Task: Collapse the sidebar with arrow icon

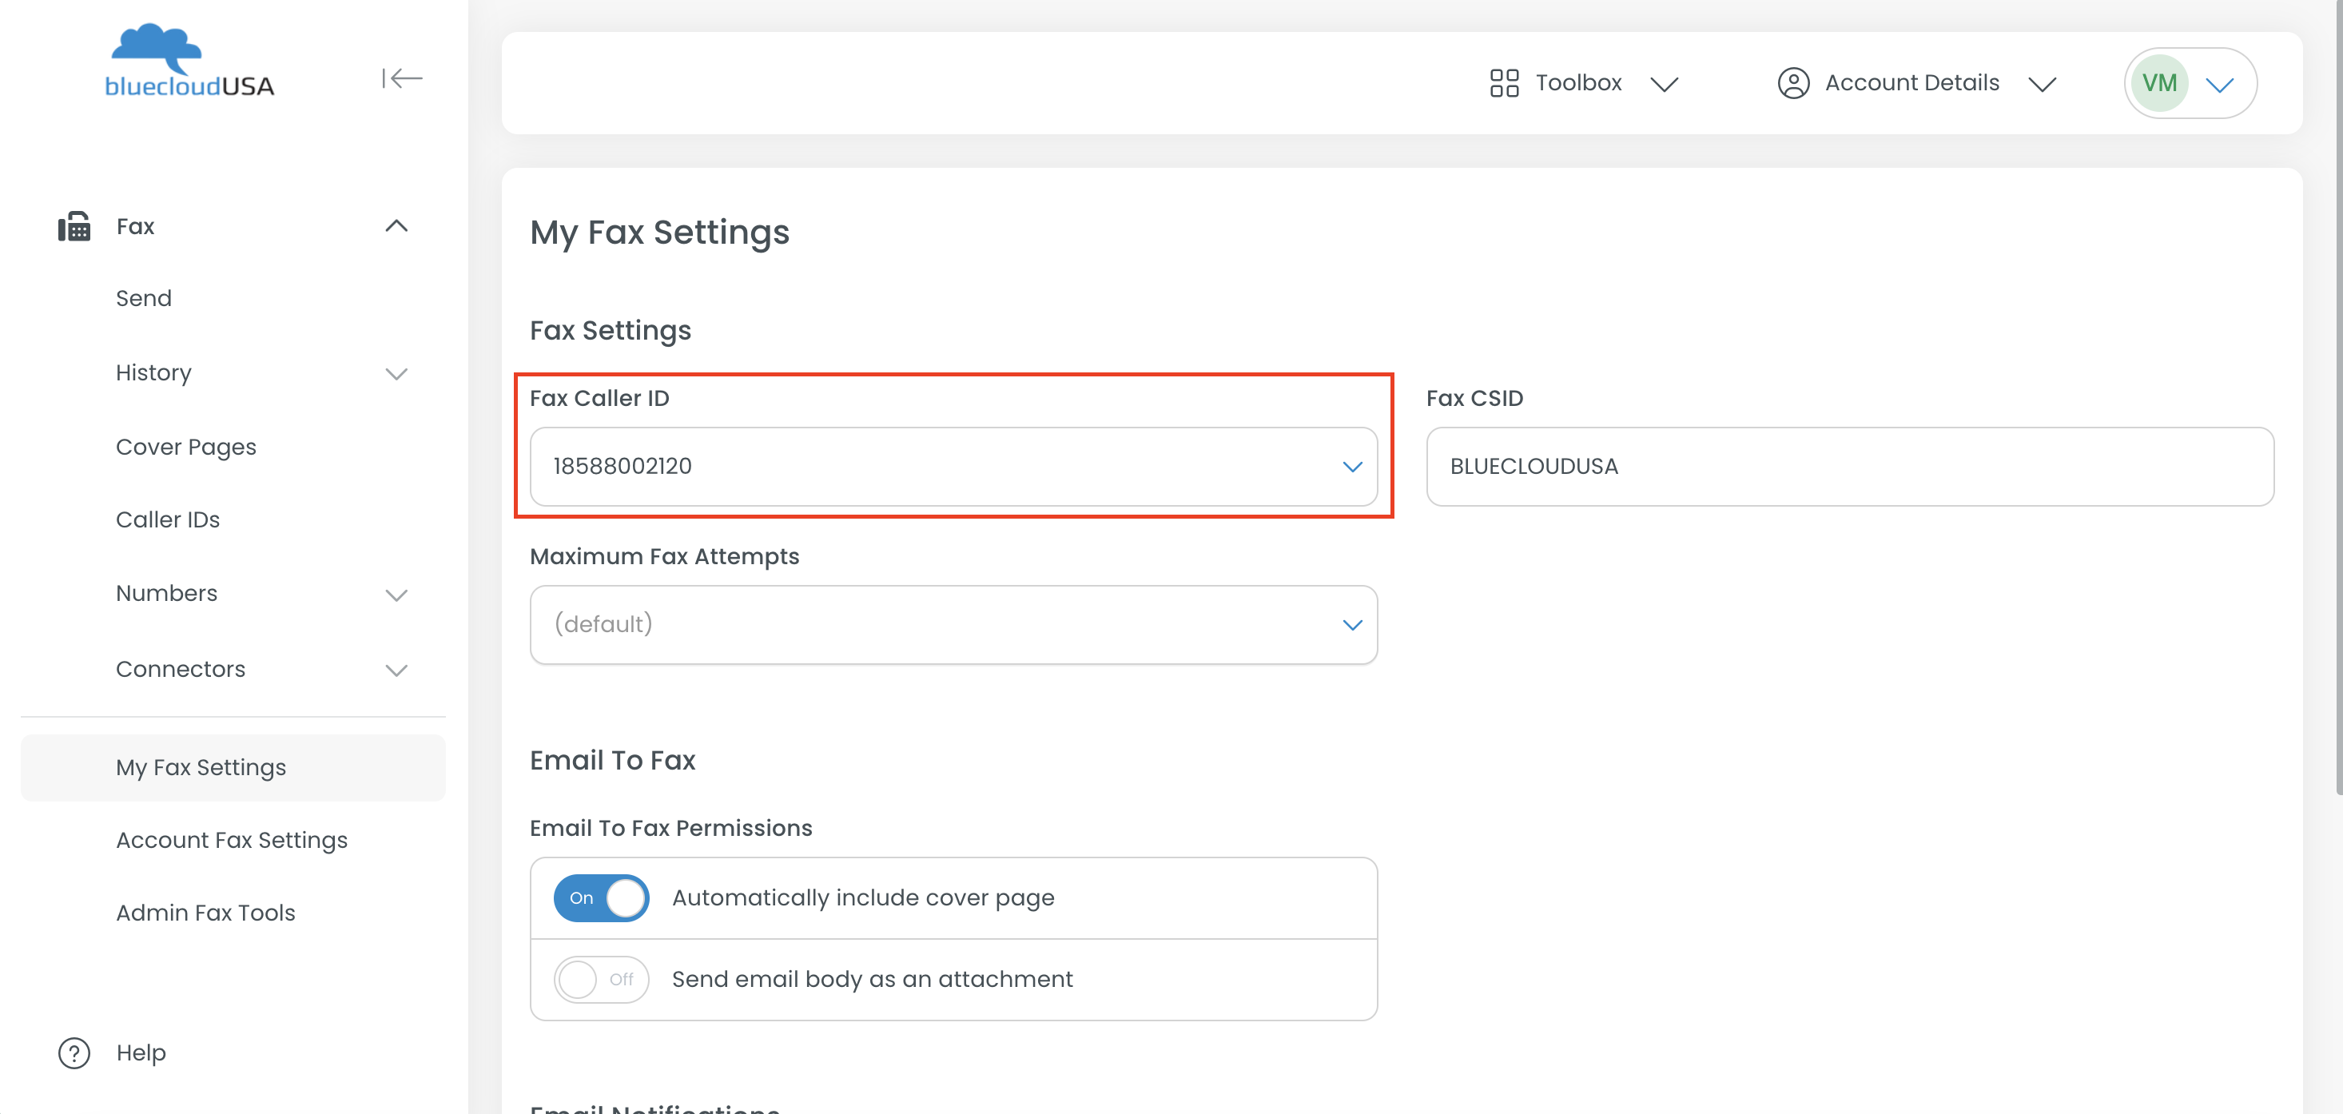Action: (x=401, y=79)
